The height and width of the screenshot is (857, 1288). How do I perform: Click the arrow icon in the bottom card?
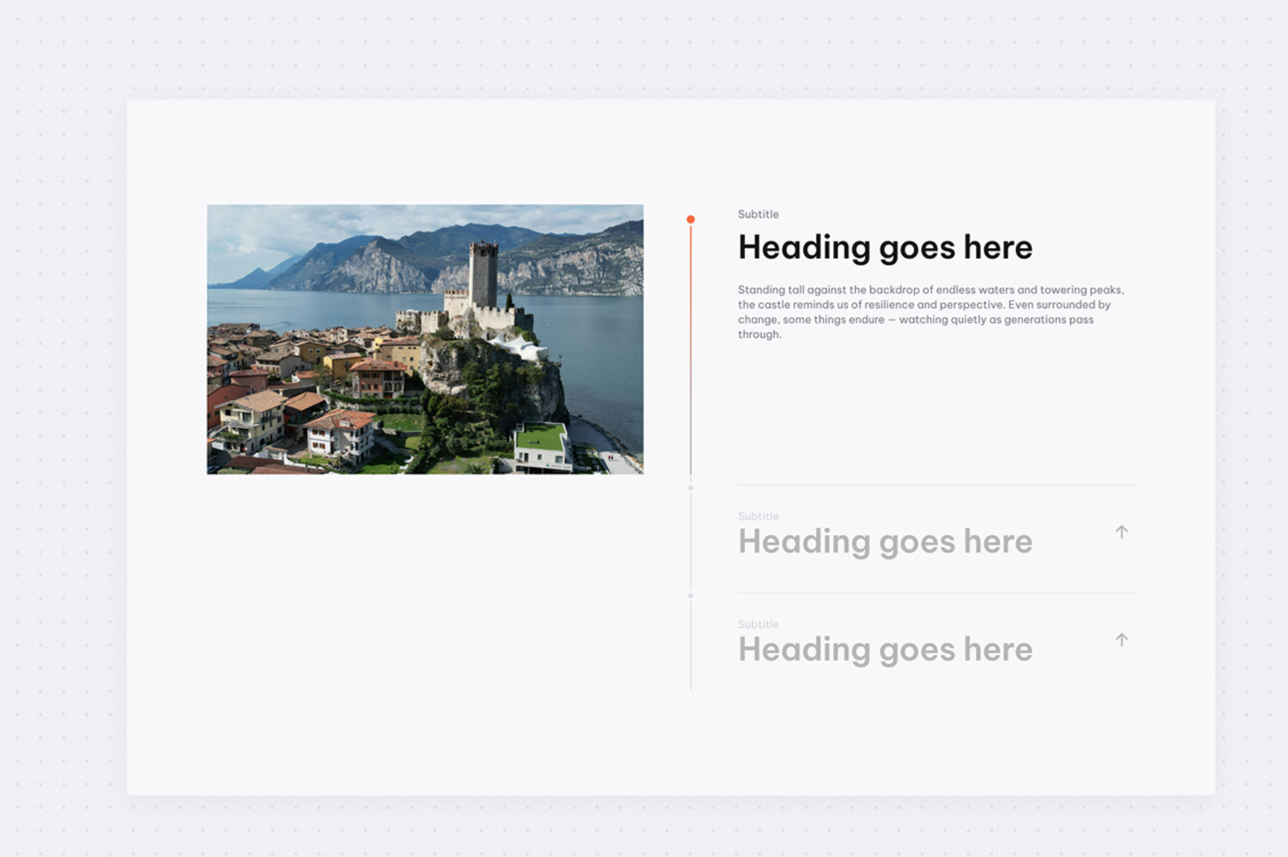tap(1122, 639)
